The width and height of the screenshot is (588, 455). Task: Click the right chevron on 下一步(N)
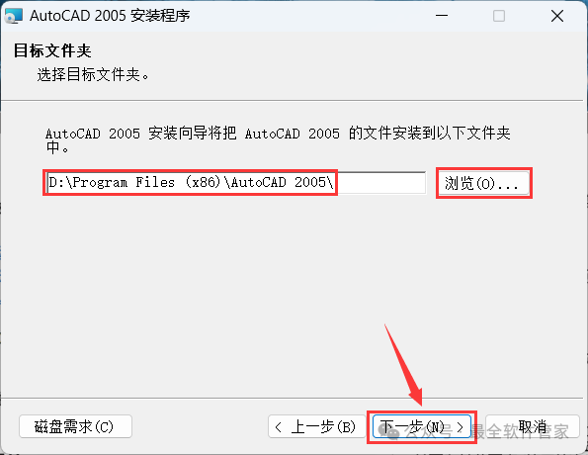pyautogui.click(x=461, y=427)
